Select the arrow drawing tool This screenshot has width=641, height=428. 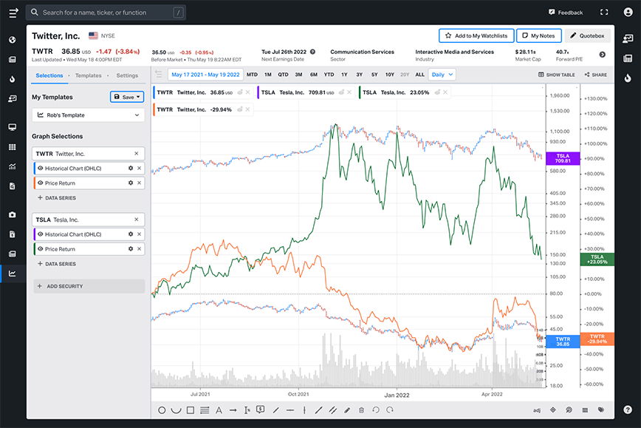click(x=233, y=410)
